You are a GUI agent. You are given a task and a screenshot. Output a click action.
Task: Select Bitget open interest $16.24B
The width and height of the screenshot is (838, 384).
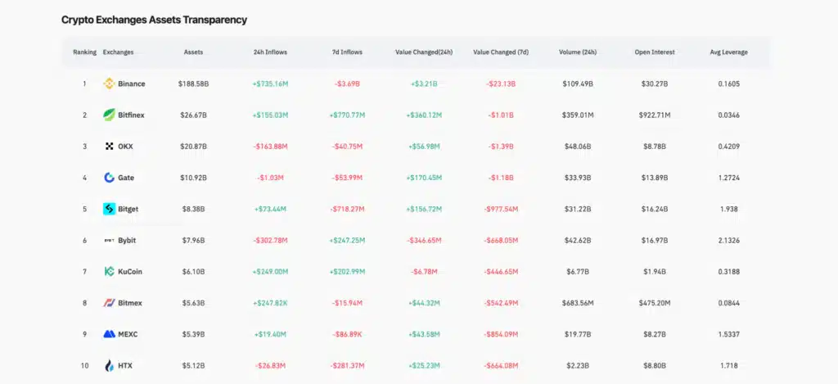[x=655, y=209]
